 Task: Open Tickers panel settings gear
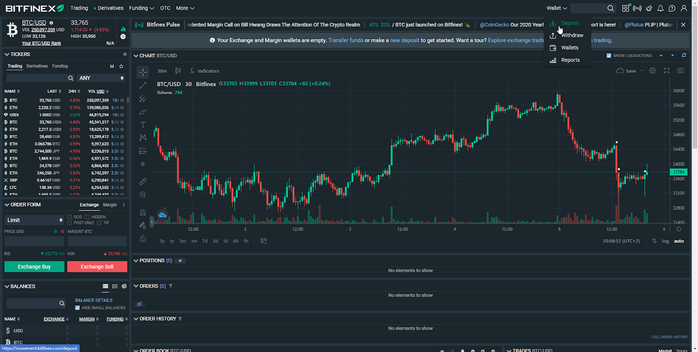pos(125,54)
